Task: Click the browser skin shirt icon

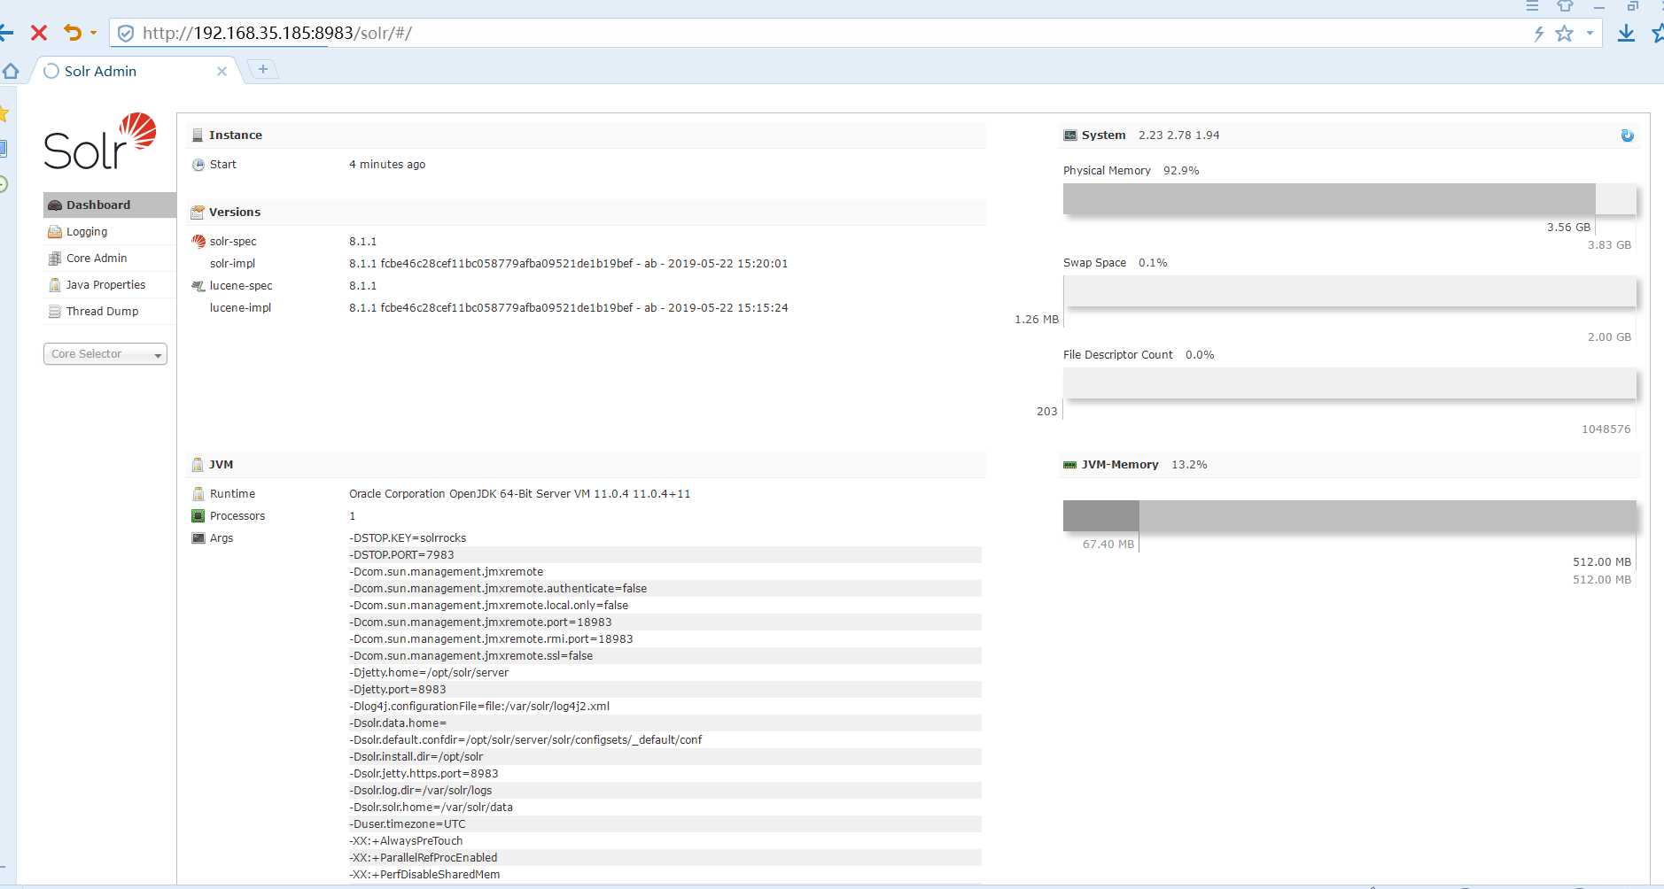Action: (x=1566, y=6)
